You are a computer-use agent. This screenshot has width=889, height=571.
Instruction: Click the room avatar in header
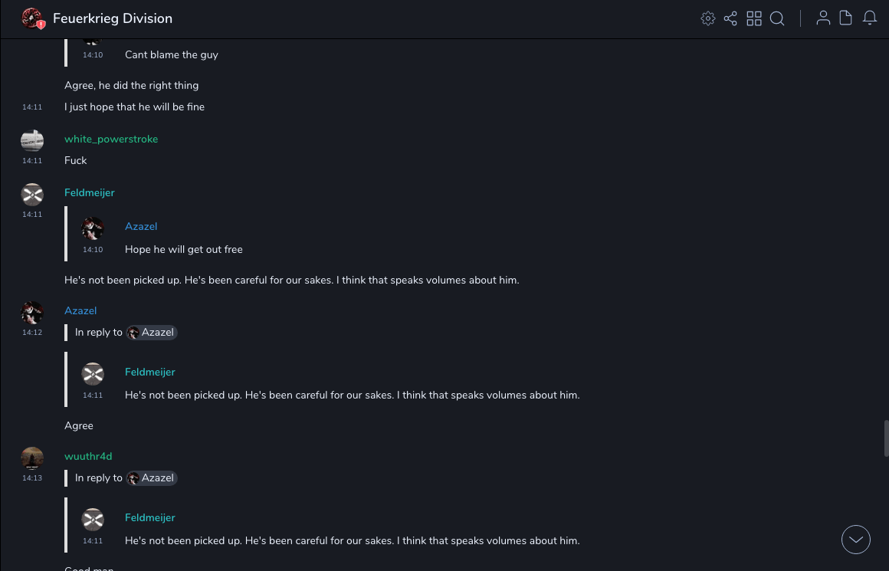coord(32,18)
